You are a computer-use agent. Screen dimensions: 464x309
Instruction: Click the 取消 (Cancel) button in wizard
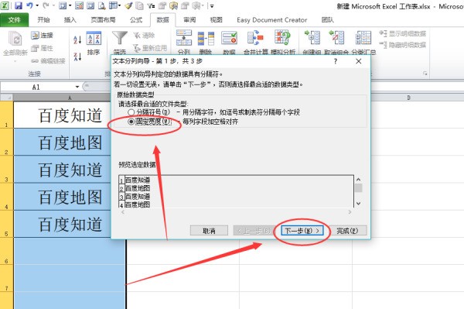pos(209,231)
